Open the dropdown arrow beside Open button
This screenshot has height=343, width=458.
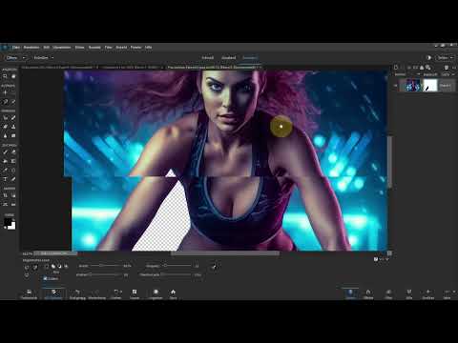coord(24,58)
